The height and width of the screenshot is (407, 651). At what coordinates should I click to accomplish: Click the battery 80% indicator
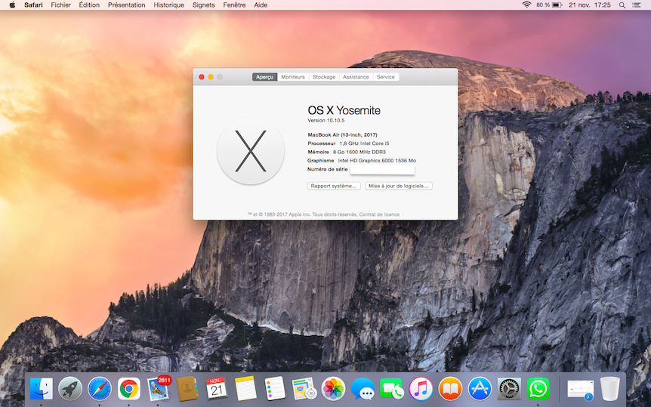(x=549, y=5)
